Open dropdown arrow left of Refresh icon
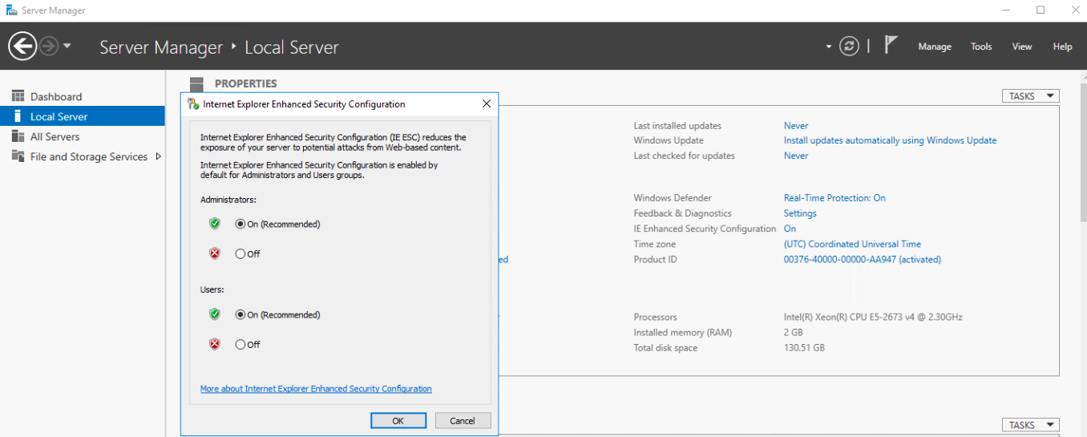This screenshot has height=437, width=1087. (829, 47)
